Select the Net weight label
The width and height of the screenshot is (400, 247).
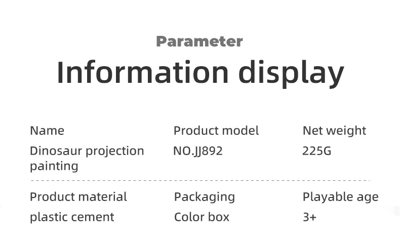334,131
